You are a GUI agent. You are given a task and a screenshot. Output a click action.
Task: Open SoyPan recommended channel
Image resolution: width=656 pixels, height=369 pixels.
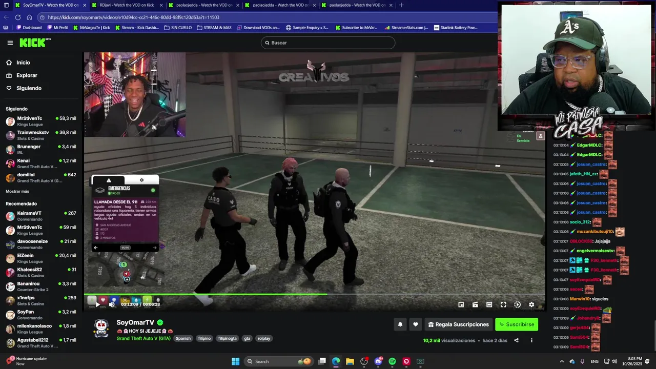[41, 315]
